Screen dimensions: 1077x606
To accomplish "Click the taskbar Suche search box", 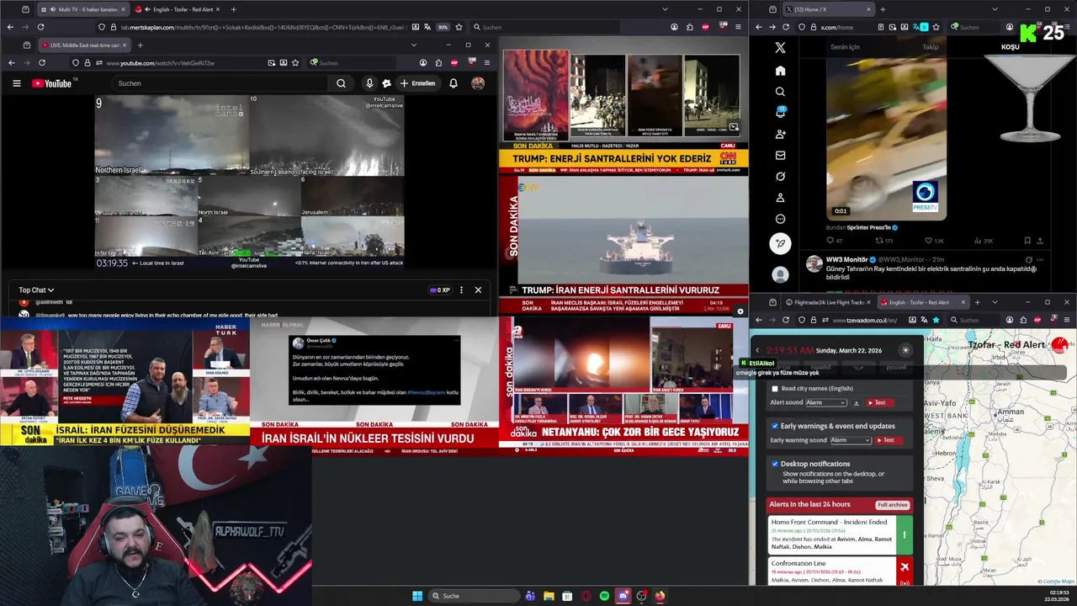I will point(472,596).
